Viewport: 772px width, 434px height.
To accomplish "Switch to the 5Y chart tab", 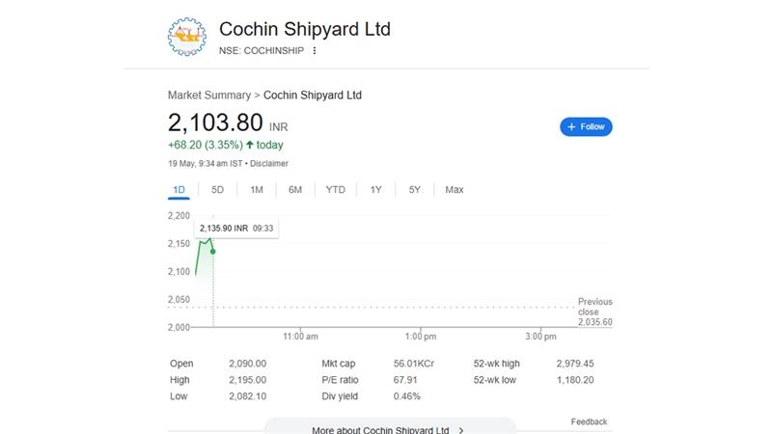I will pyautogui.click(x=414, y=190).
